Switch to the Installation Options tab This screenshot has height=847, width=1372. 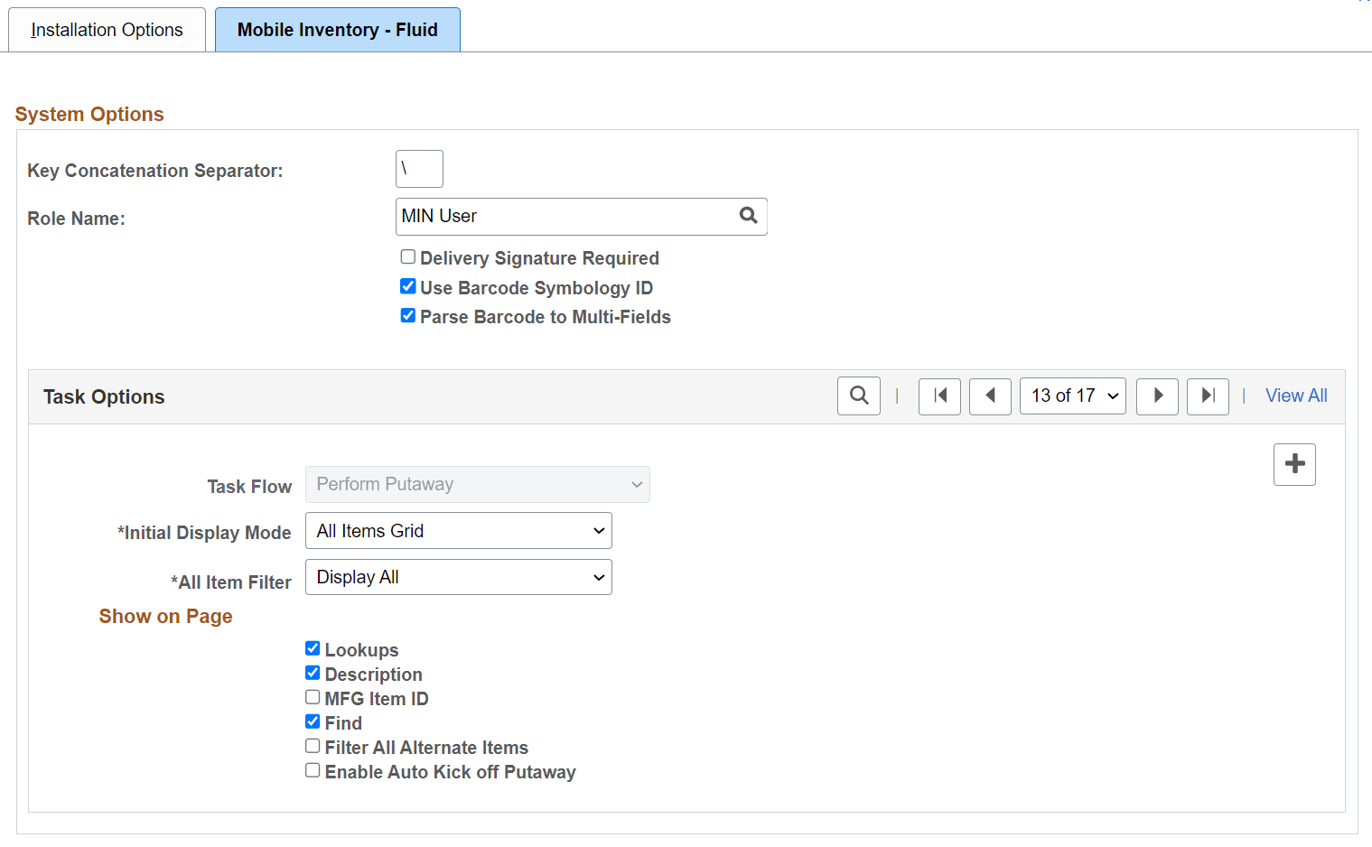(x=106, y=29)
